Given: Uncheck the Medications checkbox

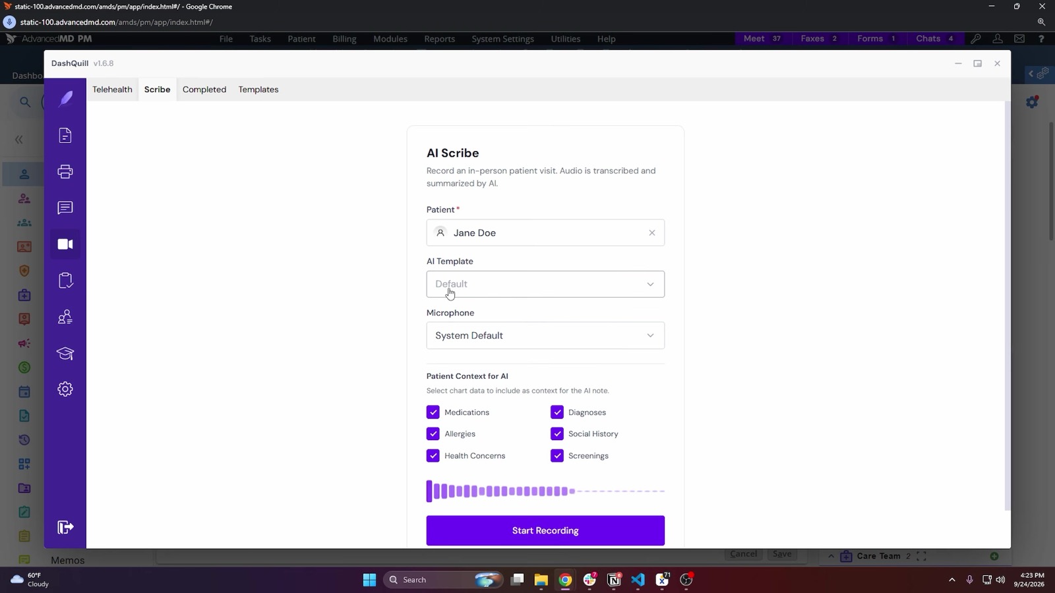Looking at the screenshot, I should point(433,412).
